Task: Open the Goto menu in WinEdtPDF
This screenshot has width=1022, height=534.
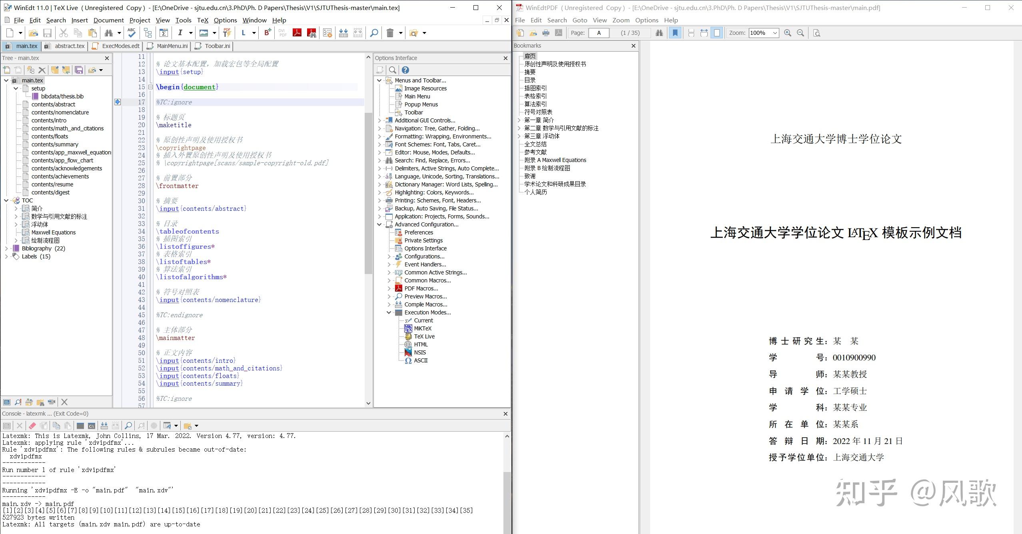Action: pos(579,20)
